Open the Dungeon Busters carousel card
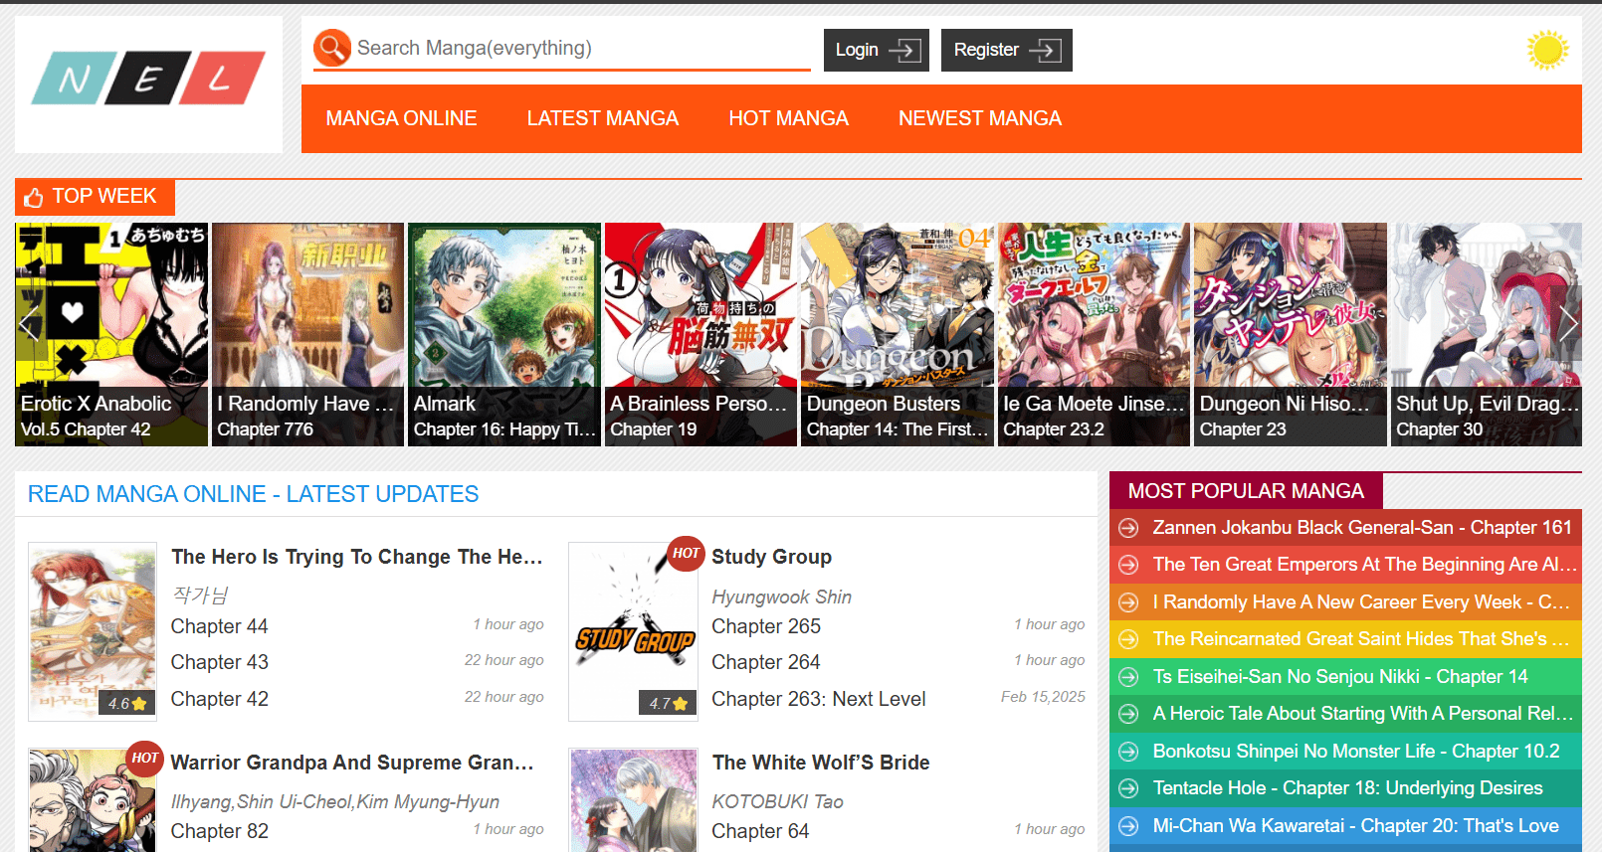This screenshot has height=852, width=1602. pos(898,334)
